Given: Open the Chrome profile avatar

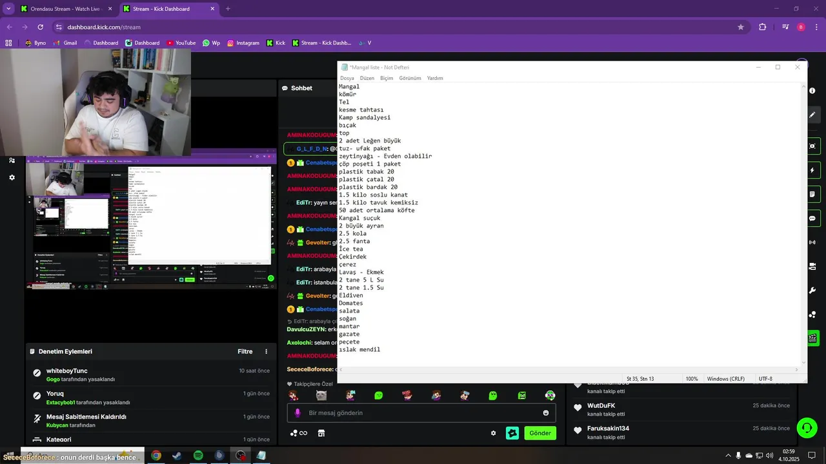Looking at the screenshot, I should [x=801, y=27].
